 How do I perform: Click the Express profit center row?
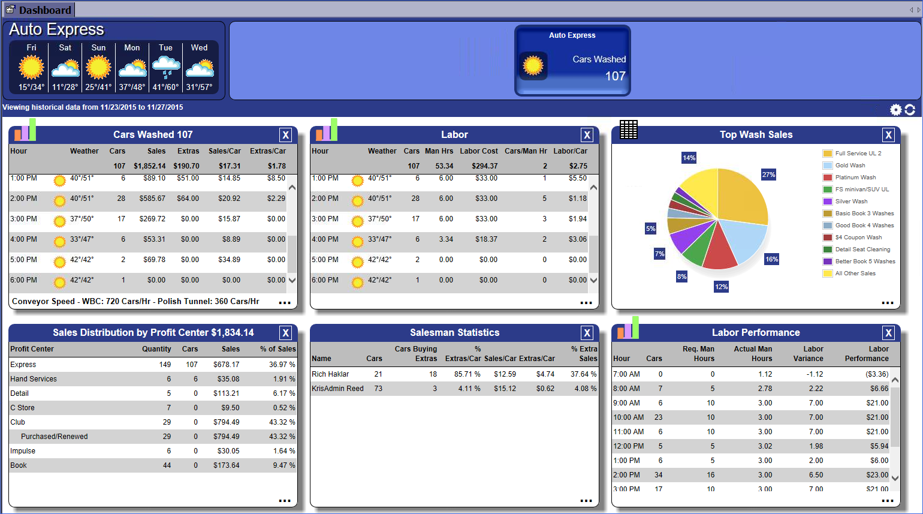23,365
